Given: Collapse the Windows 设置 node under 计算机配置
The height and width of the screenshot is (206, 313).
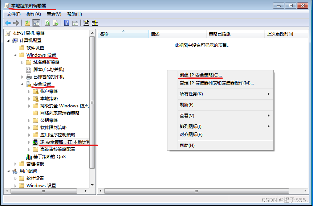Looking at the screenshot, I should 15,55.
